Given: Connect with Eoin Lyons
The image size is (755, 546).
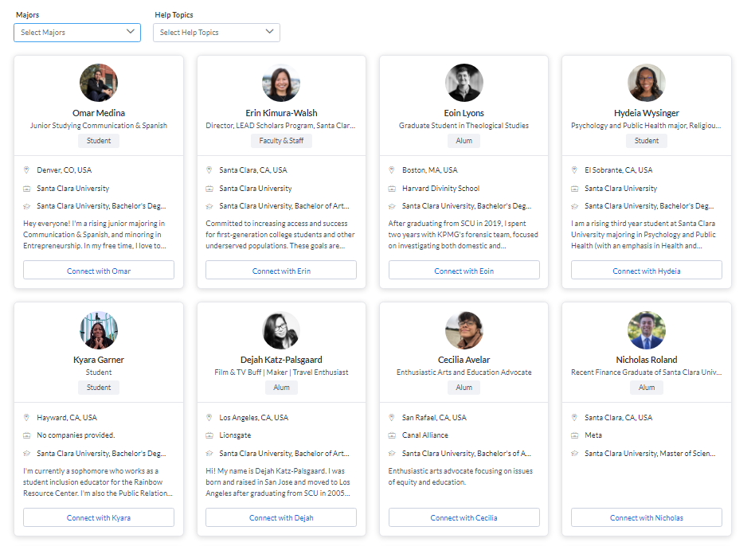Looking at the screenshot, I should (x=464, y=271).
